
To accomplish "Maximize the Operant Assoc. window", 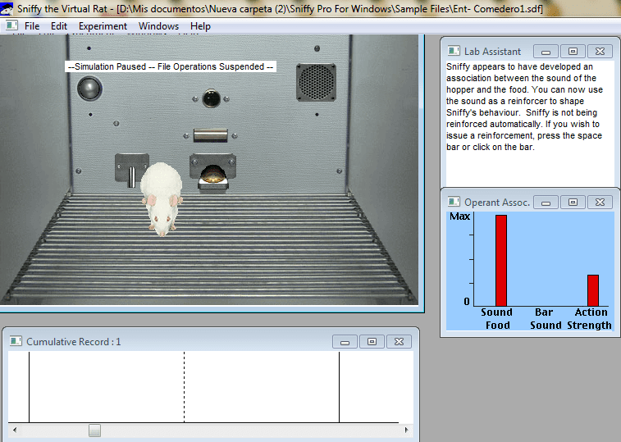I will (573, 203).
